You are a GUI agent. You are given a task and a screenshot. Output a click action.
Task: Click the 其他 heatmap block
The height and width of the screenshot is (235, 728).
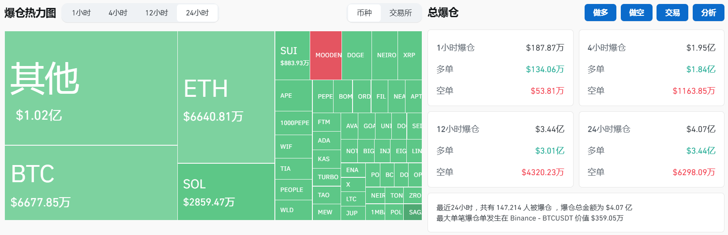(x=91, y=88)
